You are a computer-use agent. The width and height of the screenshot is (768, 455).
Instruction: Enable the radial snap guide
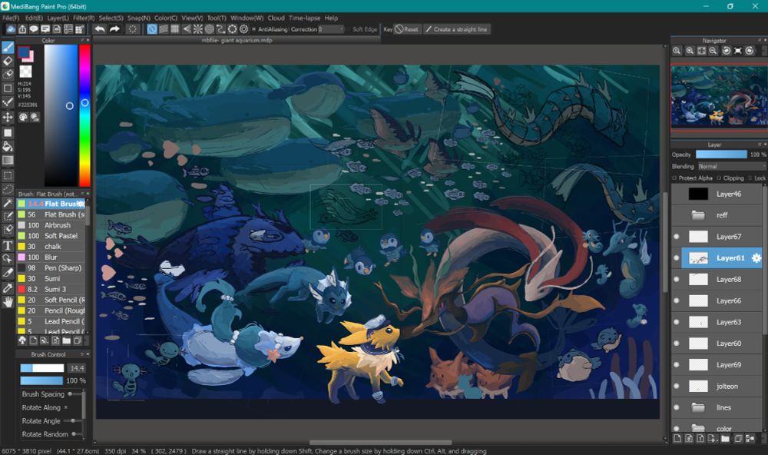tap(198, 29)
